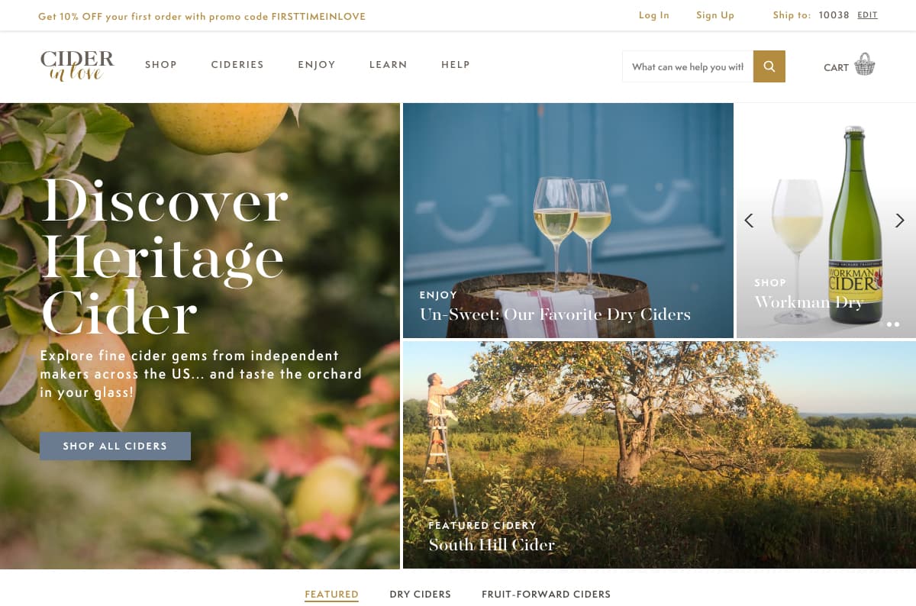Focus the search input field
The height and width of the screenshot is (606, 916).
pos(688,66)
